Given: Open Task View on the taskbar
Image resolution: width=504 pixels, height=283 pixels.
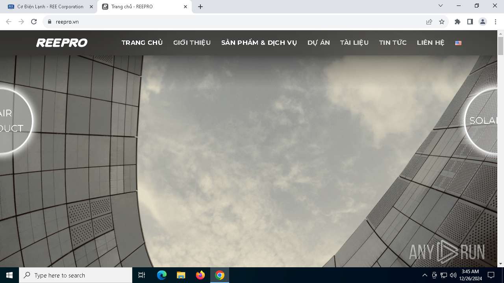Looking at the screenshot, I should pos(142,275).
